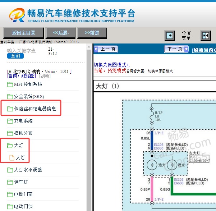Go back with the <<后退 button
The height and width of the screenshot is (211, 216).
[x=61, y=33]
